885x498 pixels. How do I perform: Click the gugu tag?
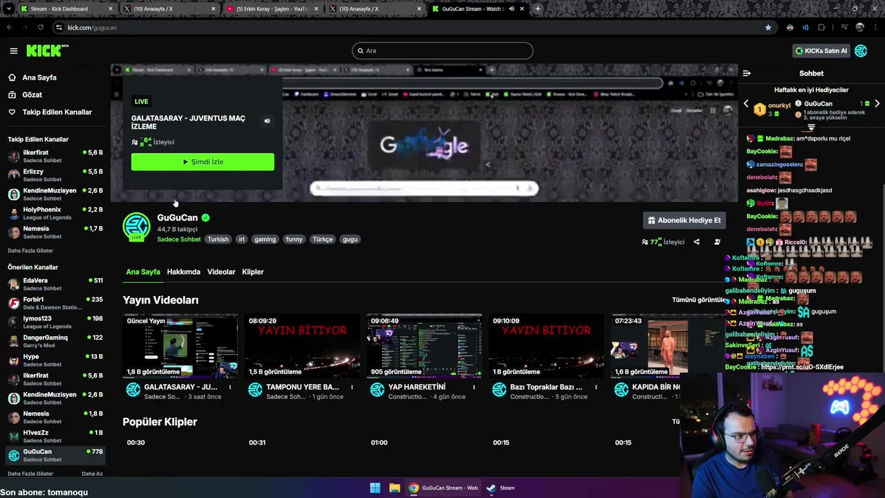click(351, 239)
